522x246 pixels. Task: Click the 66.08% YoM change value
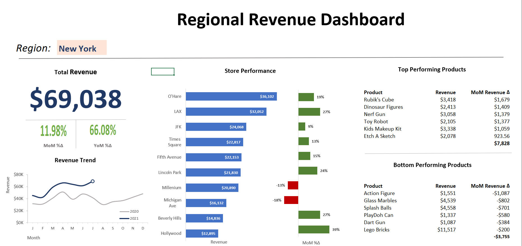click(x=103, y=130)
